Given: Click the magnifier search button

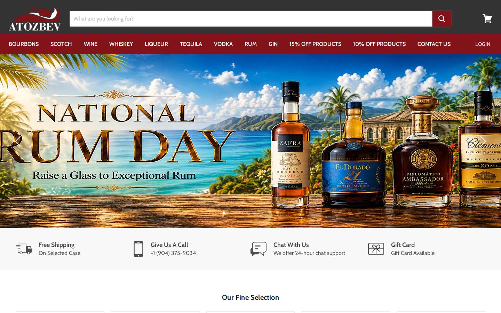Looking at the screenshot, I should (x=442, y=19).
